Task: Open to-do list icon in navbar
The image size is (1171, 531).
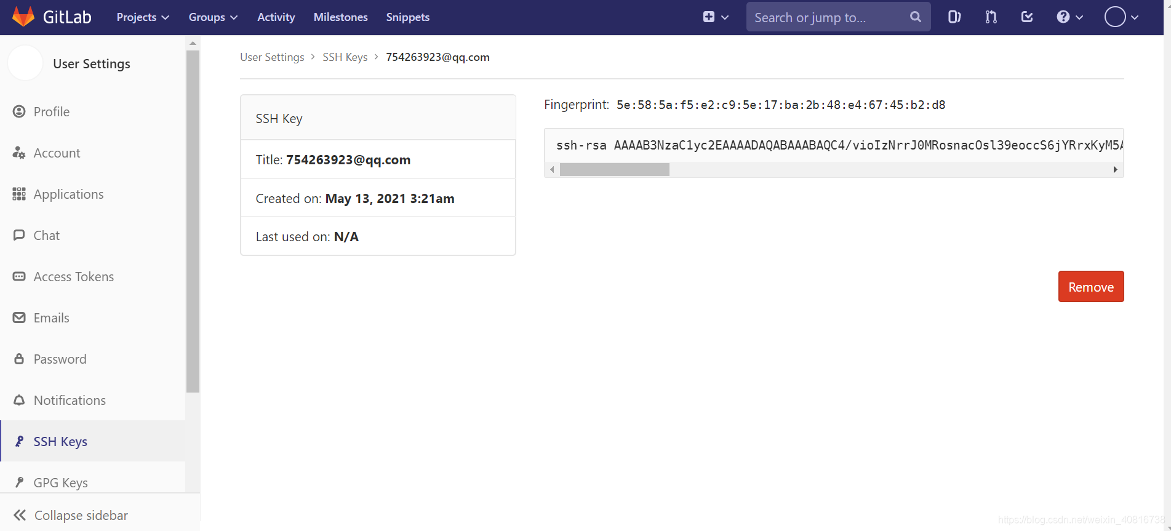Action: pyautogui.click(x=1027, y=17)
